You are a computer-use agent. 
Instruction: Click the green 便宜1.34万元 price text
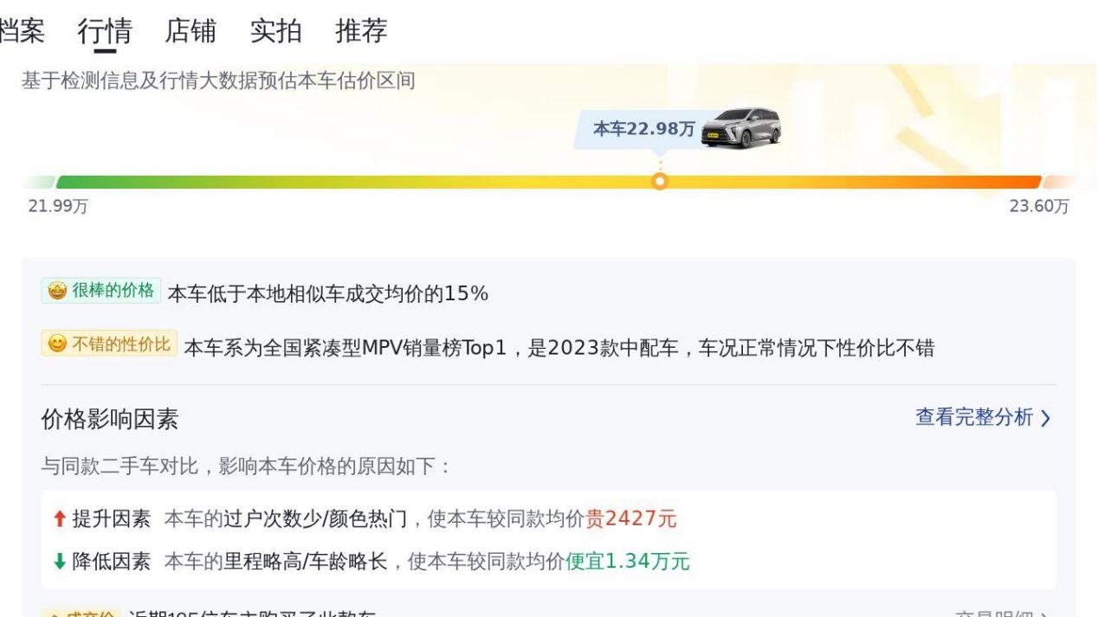click(627, 562)
